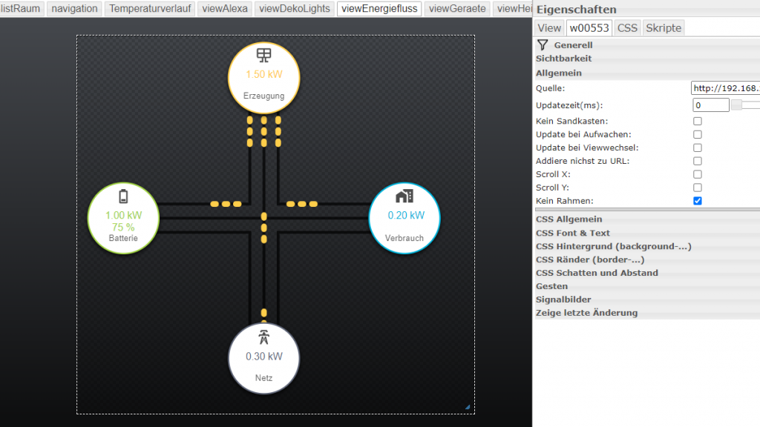Click the power pylon icon in Netz
760x427 pixels.
pyautogui.click(x=263, y=337)
